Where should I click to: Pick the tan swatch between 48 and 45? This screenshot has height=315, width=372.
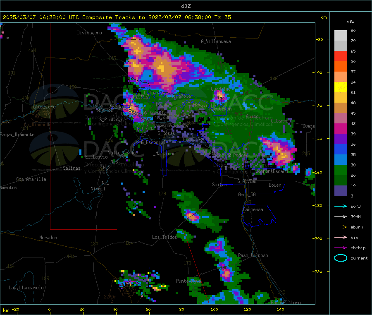pyautogui.click(x=341, y=108)
